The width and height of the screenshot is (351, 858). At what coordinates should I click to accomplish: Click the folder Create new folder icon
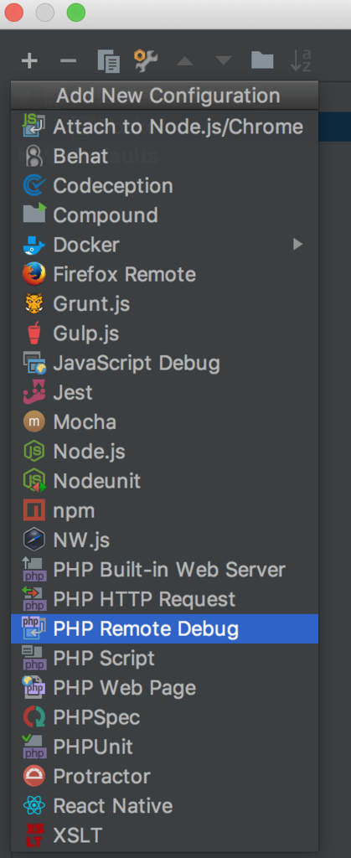click(x=262, y=60)
